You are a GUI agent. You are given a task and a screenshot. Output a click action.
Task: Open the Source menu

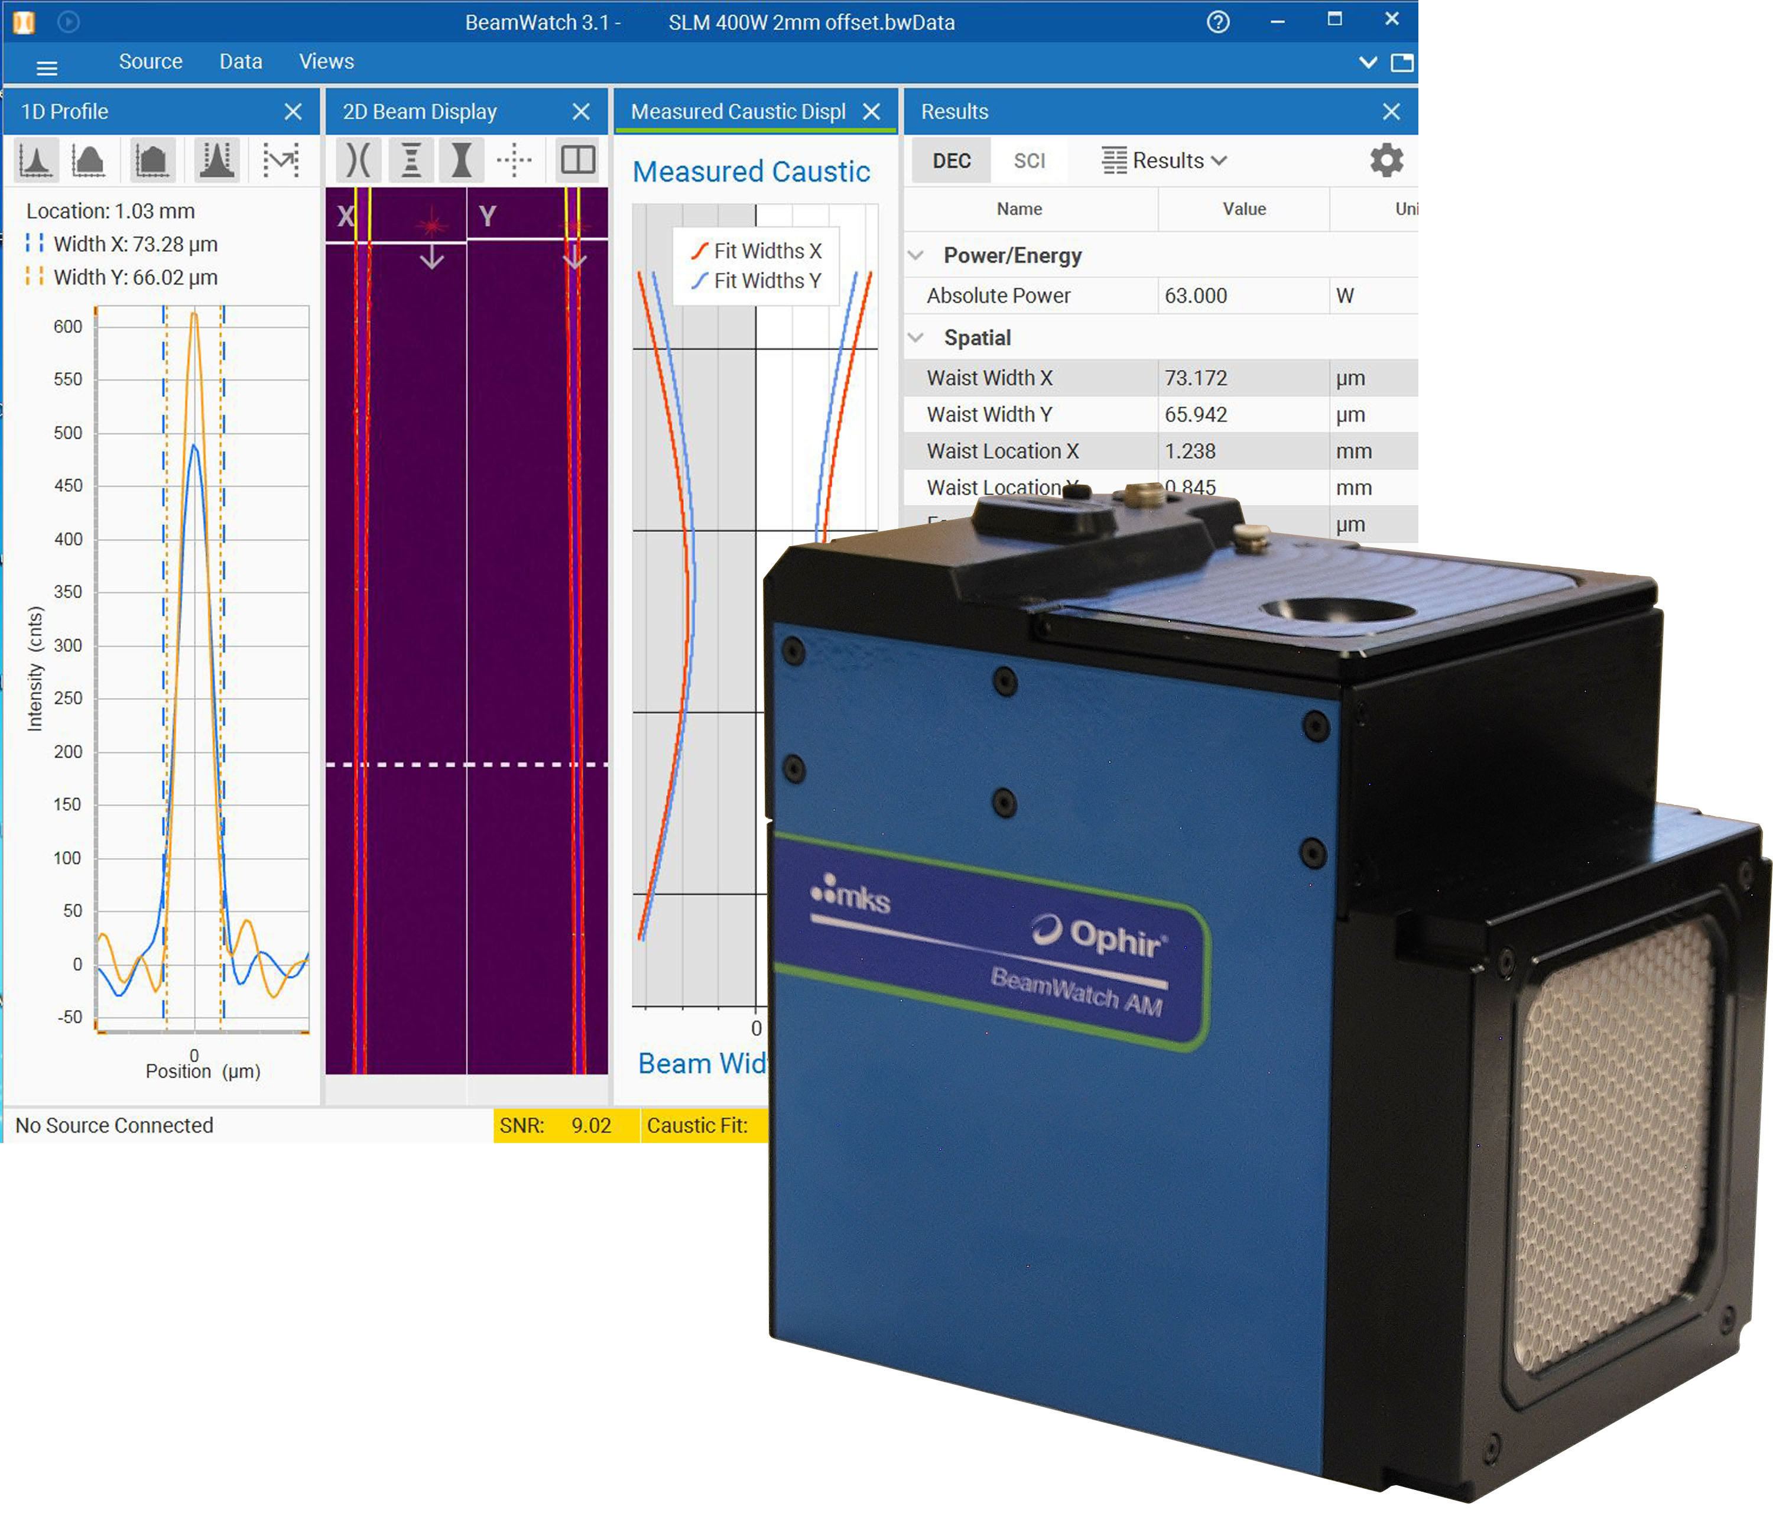click(x=151, y=61)
